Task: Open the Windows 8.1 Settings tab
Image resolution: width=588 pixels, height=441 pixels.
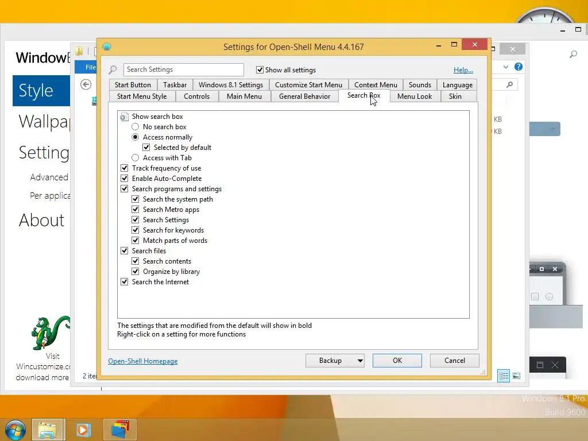Action: [231, 85]
